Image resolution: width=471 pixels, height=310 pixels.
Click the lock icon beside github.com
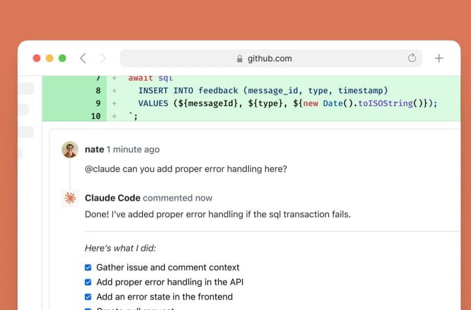(240, 59)
